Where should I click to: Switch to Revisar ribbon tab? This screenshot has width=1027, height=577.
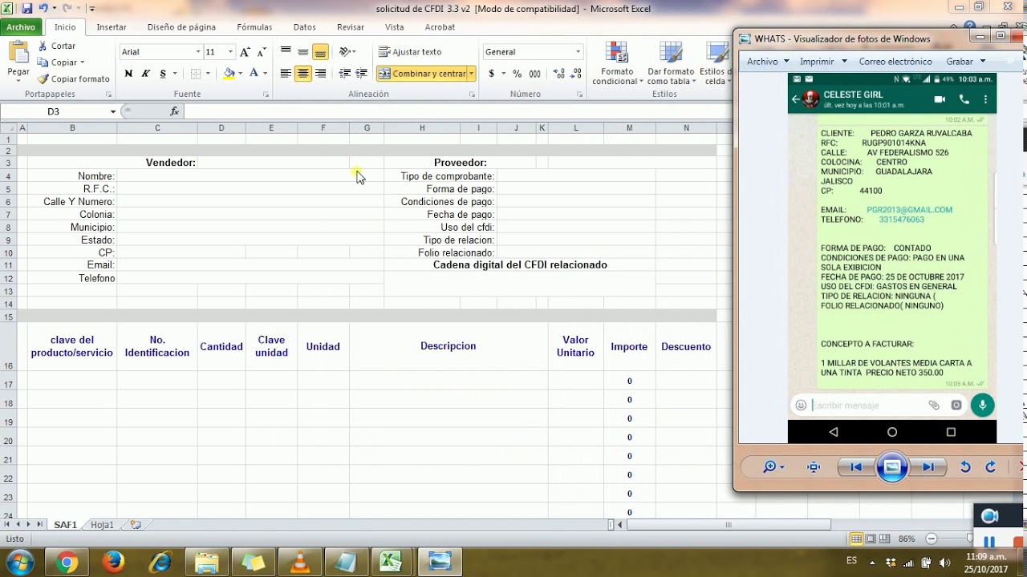tap(351, 27)
